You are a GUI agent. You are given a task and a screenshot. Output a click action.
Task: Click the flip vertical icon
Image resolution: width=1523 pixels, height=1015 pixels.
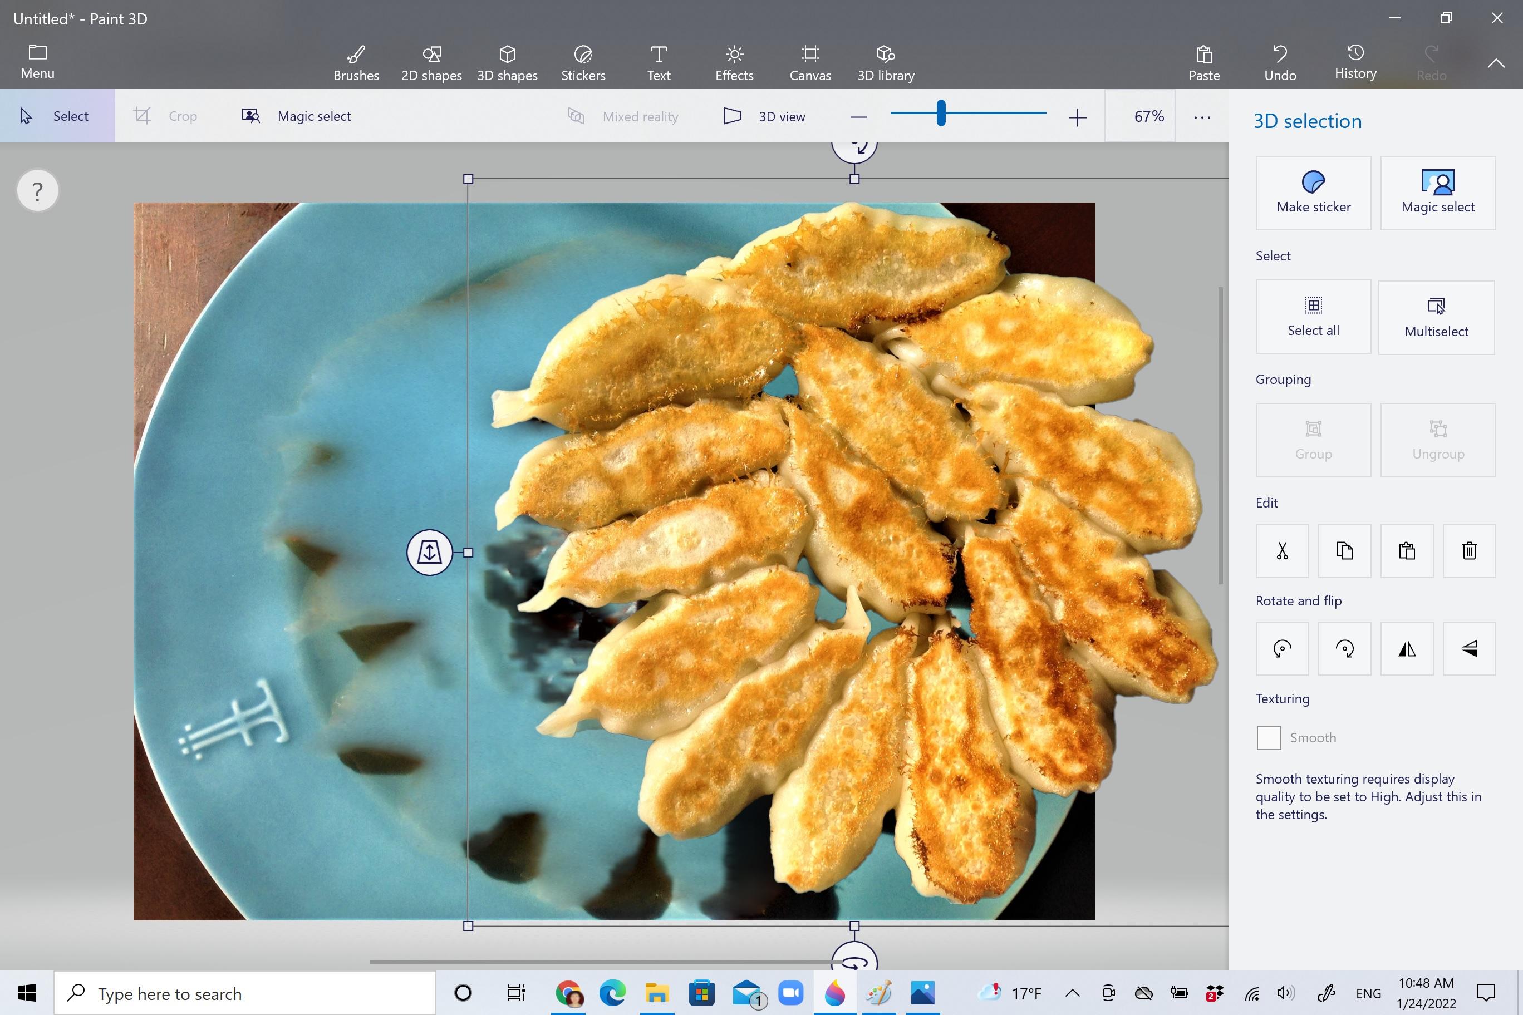[1468, 649]
